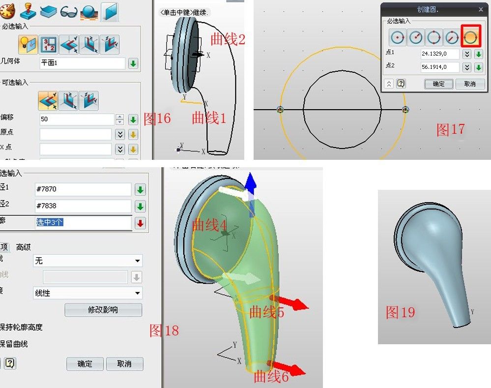Switch to the 高级 tab

tap(24, 247)
